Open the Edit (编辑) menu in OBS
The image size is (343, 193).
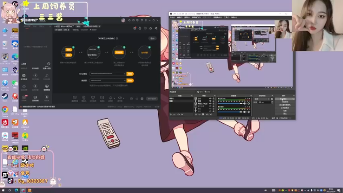point(180,17)
